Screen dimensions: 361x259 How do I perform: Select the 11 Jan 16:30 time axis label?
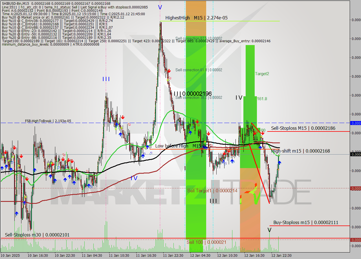[x=146, y=256]
